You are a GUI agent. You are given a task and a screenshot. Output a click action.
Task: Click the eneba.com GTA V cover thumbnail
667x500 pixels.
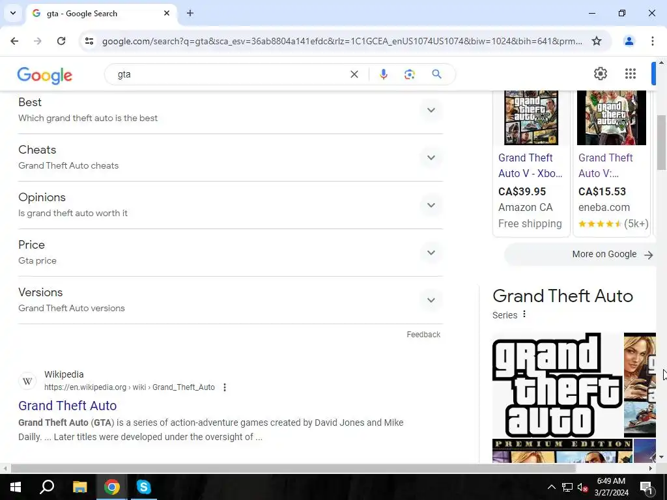611,118
